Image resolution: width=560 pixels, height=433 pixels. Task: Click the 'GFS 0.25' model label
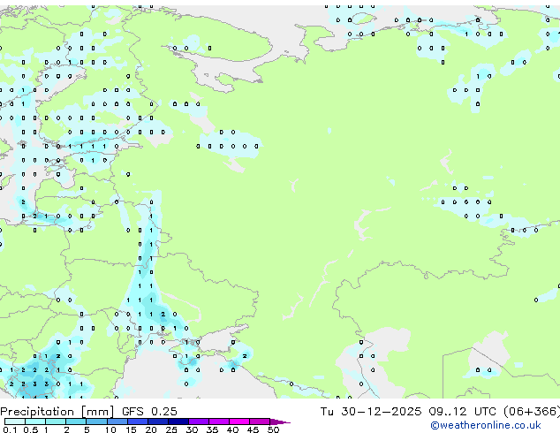[x=149, y=412]
